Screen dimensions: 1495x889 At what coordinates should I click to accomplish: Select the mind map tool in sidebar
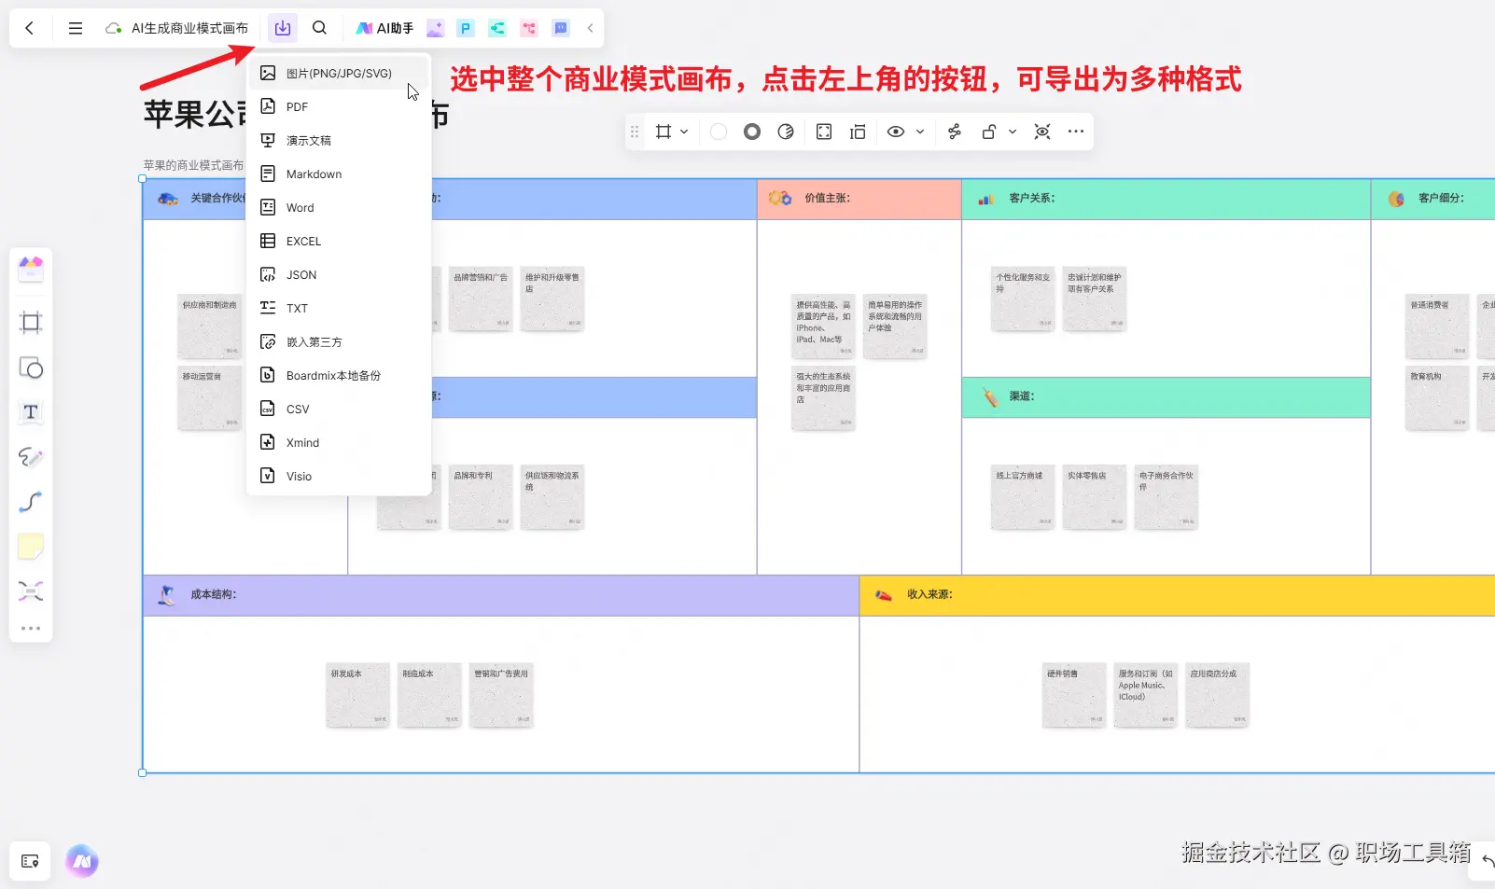pos(31,591)
